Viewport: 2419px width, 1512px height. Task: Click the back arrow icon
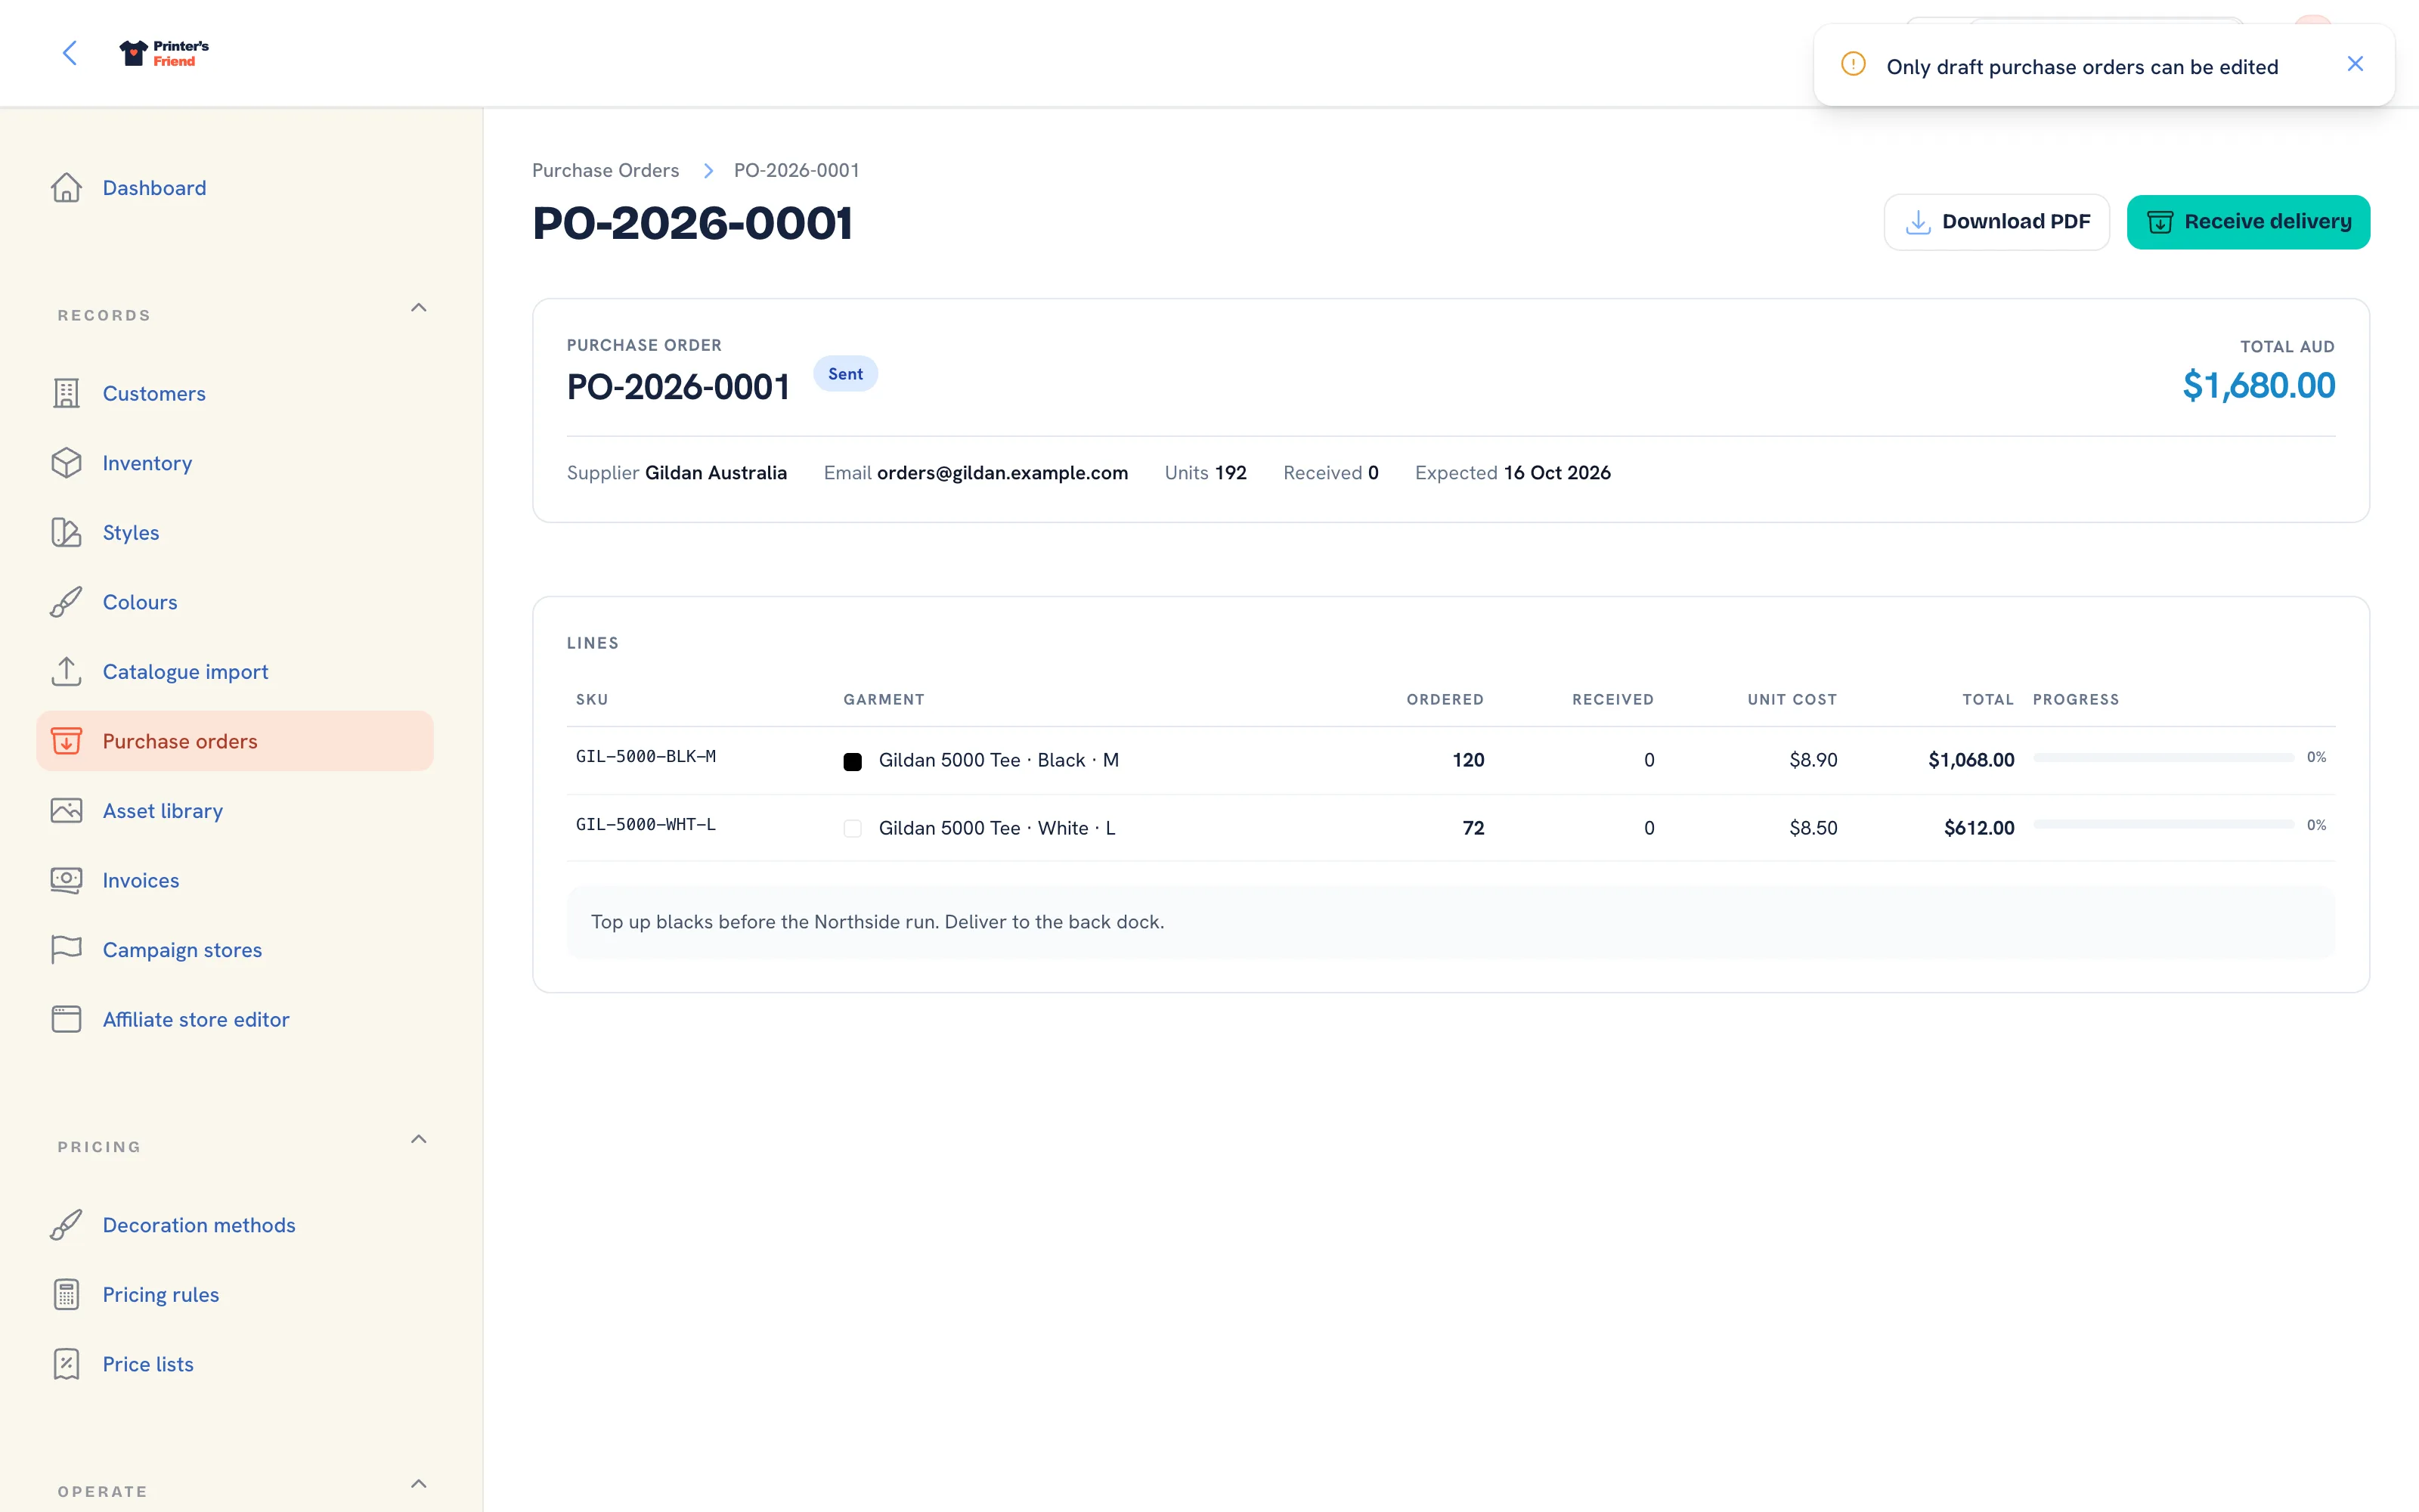pos(70,53)
